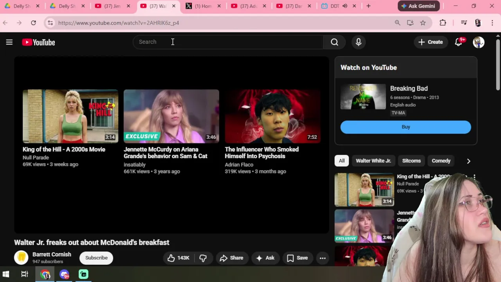Open the account avatar menu
501x282 pixels.
(479, 42)
